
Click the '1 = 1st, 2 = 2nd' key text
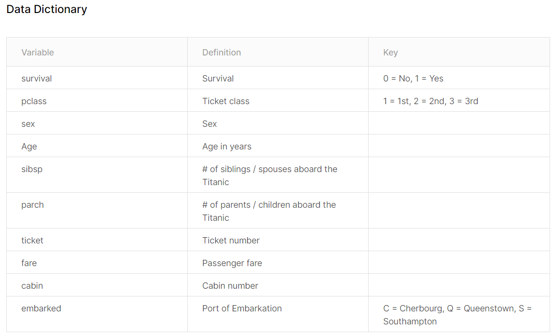tap(430, 101)
